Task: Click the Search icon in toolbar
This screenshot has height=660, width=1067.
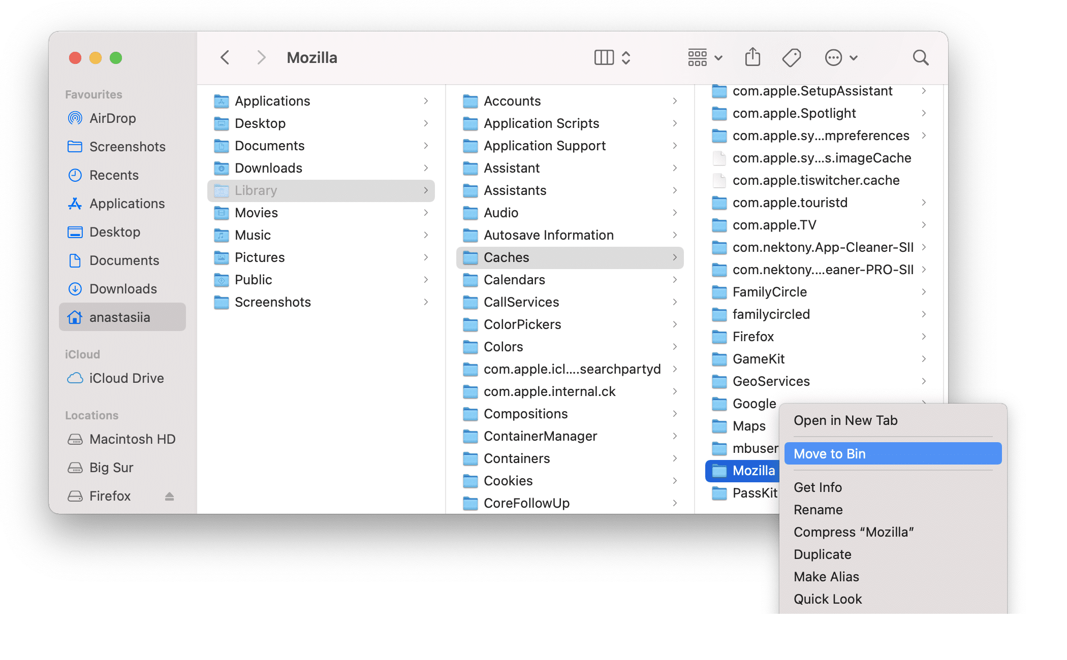Action: tap(919, 58)
